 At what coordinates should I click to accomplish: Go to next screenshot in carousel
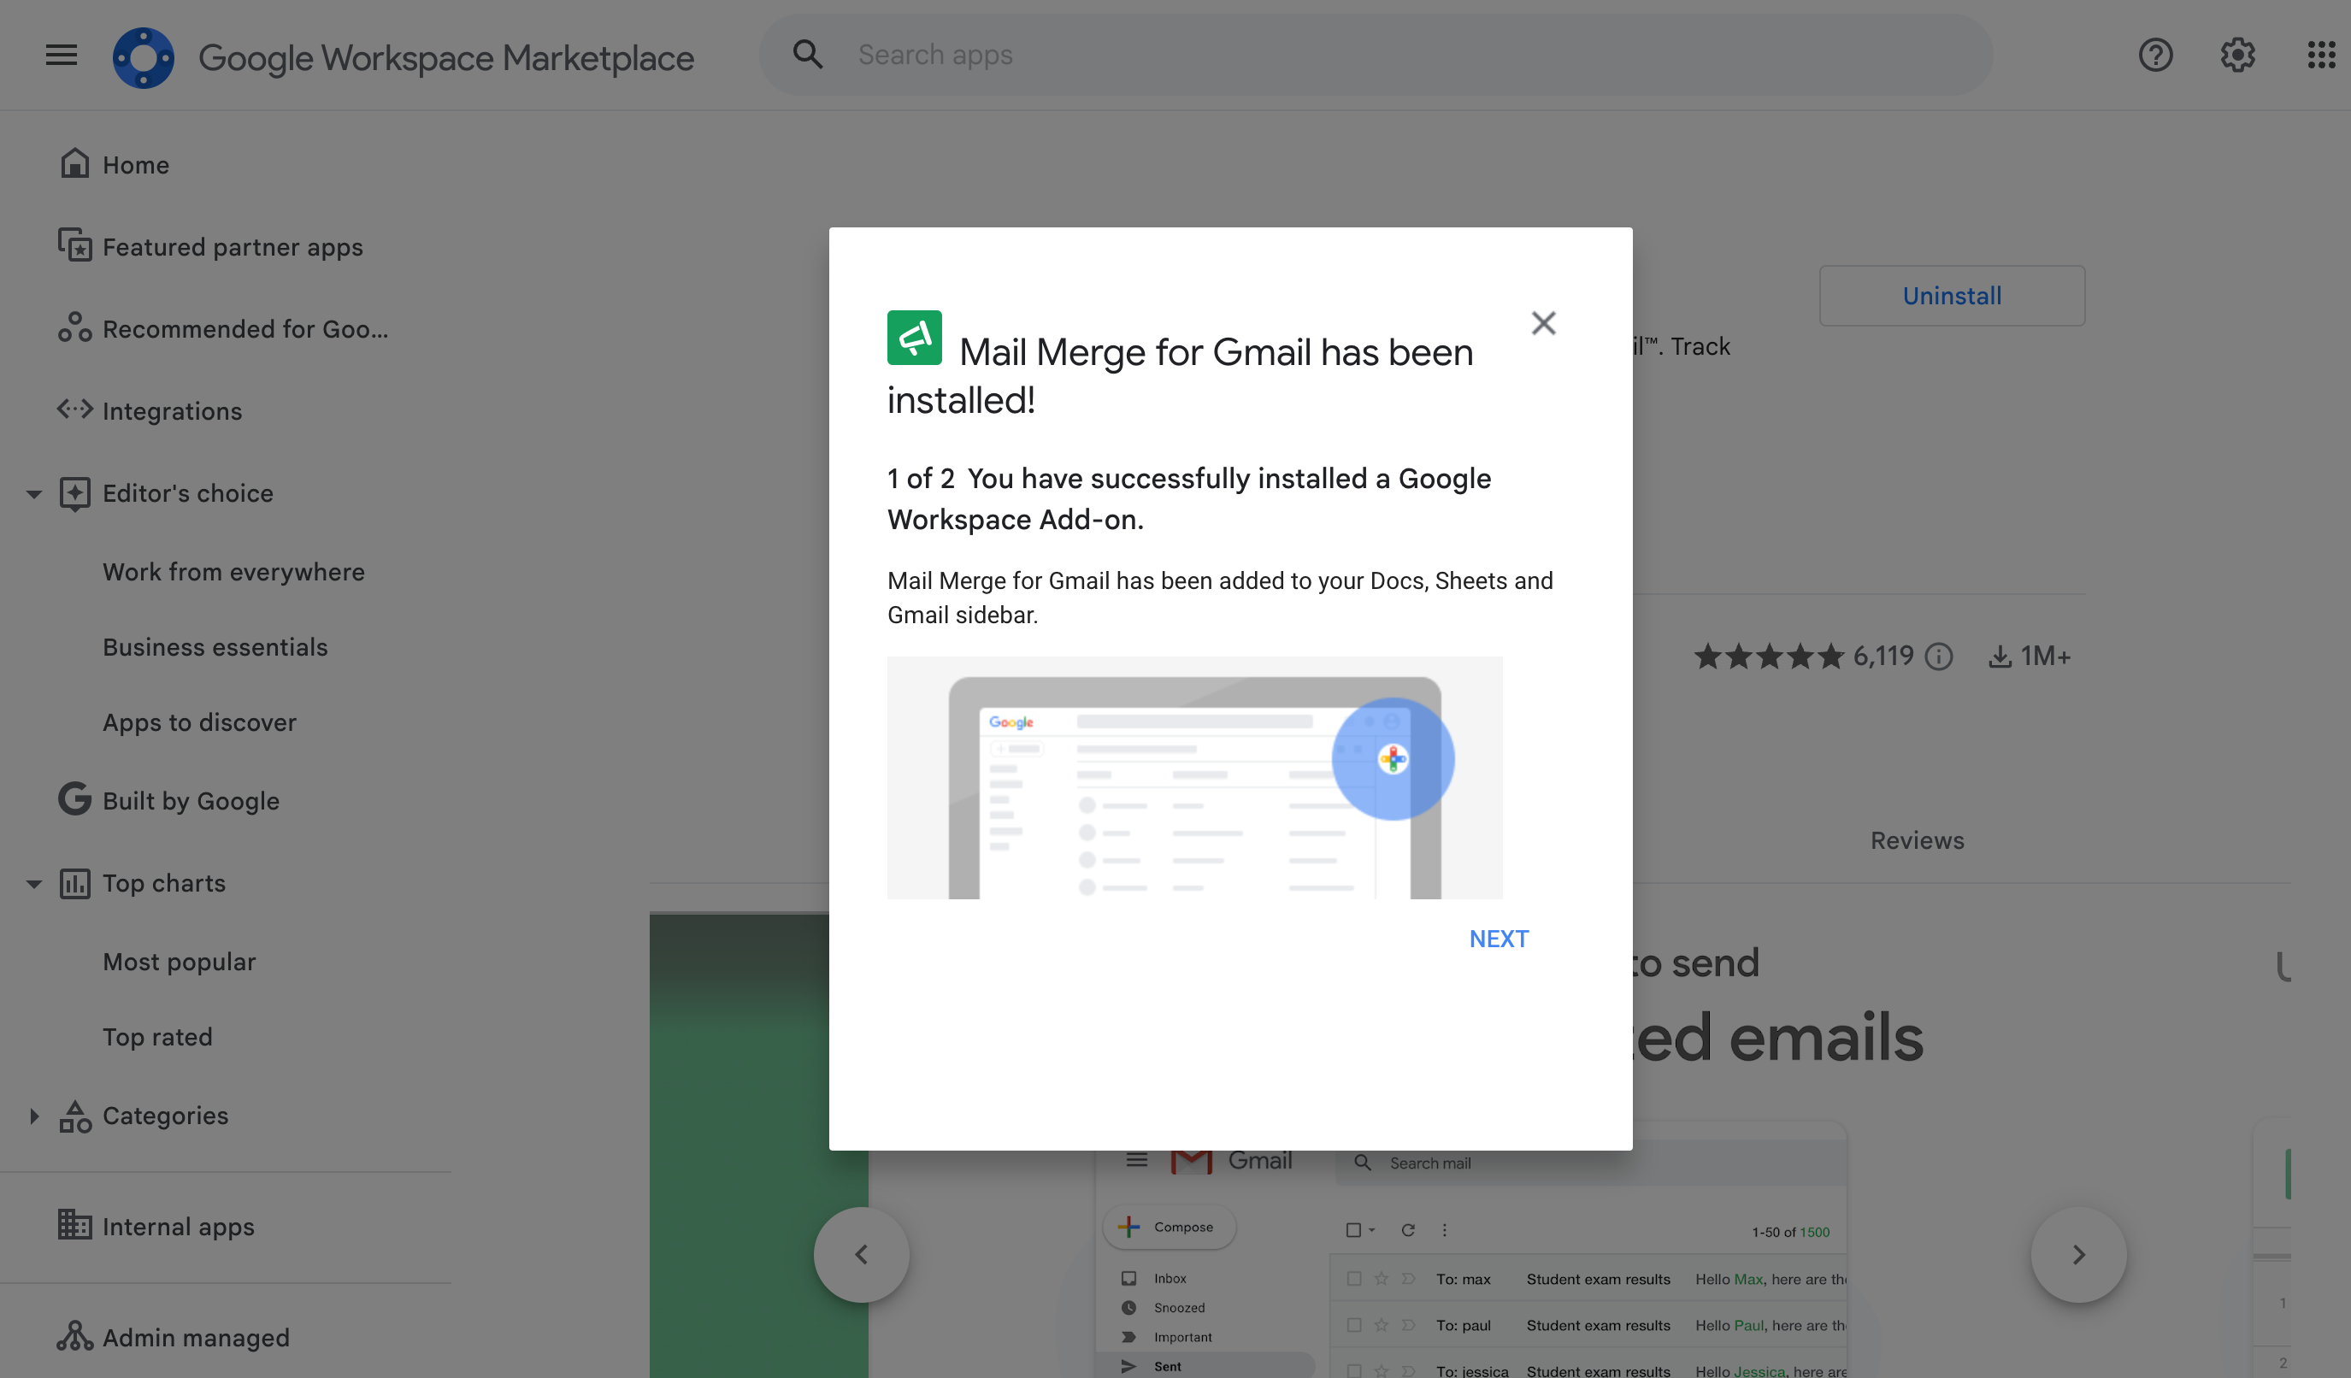[2078, 1254]
